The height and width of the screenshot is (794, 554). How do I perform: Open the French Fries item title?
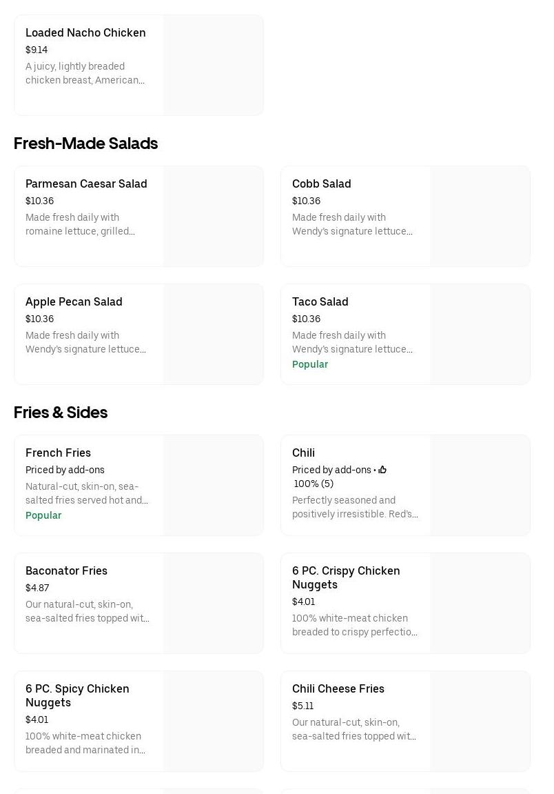coord(58,453)
